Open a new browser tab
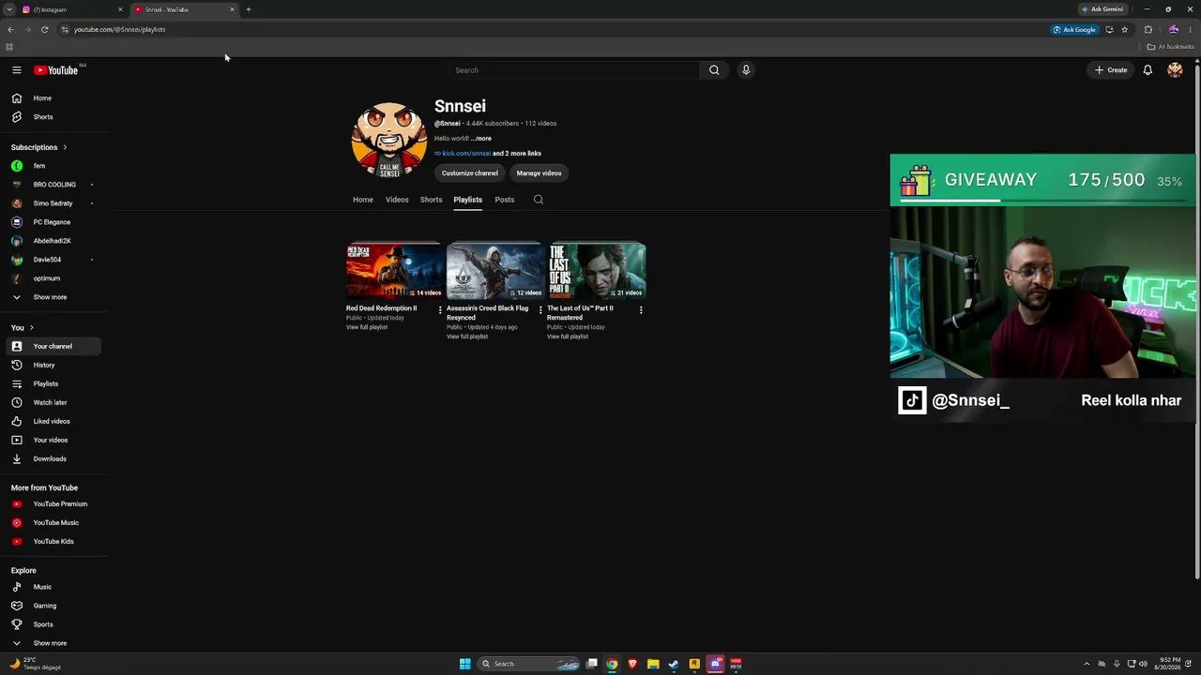 tap(249, 9)
